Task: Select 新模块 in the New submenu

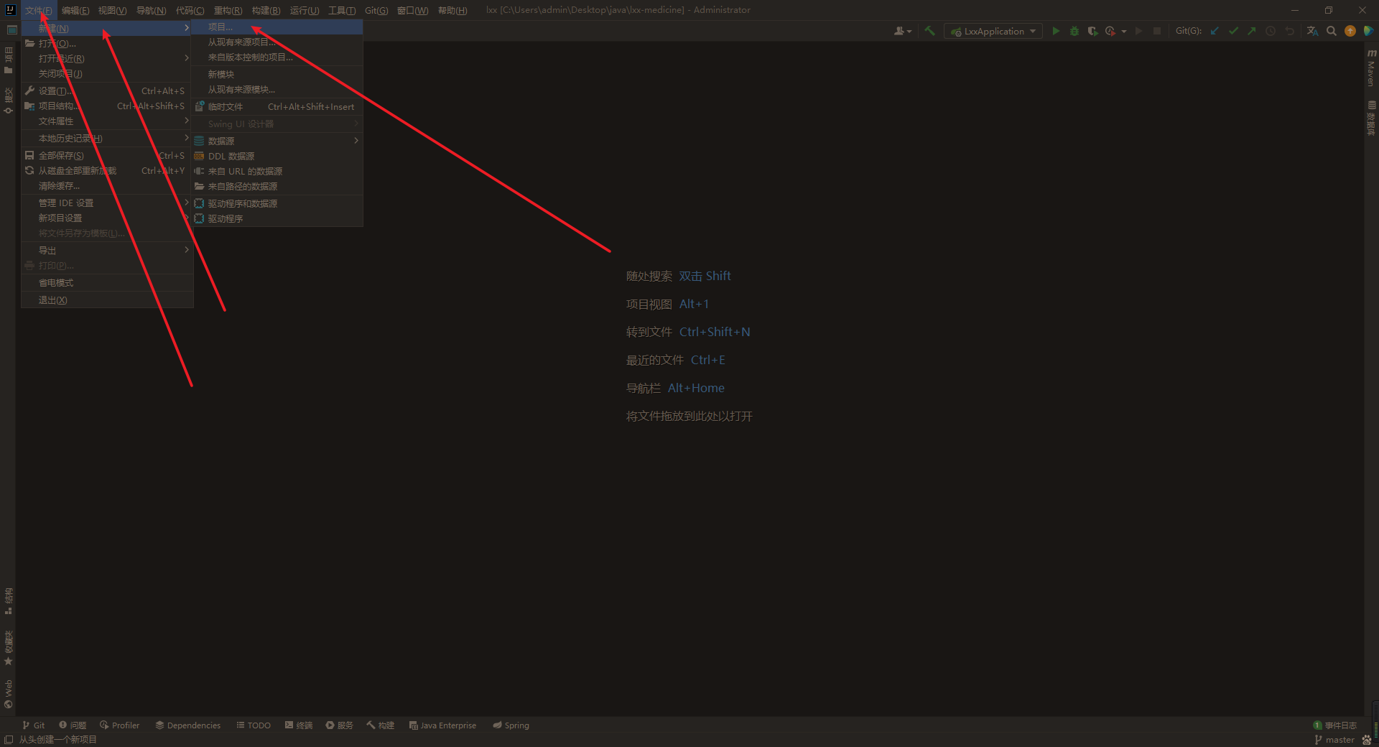Action: pyautogui.click(x=277, y=75)
